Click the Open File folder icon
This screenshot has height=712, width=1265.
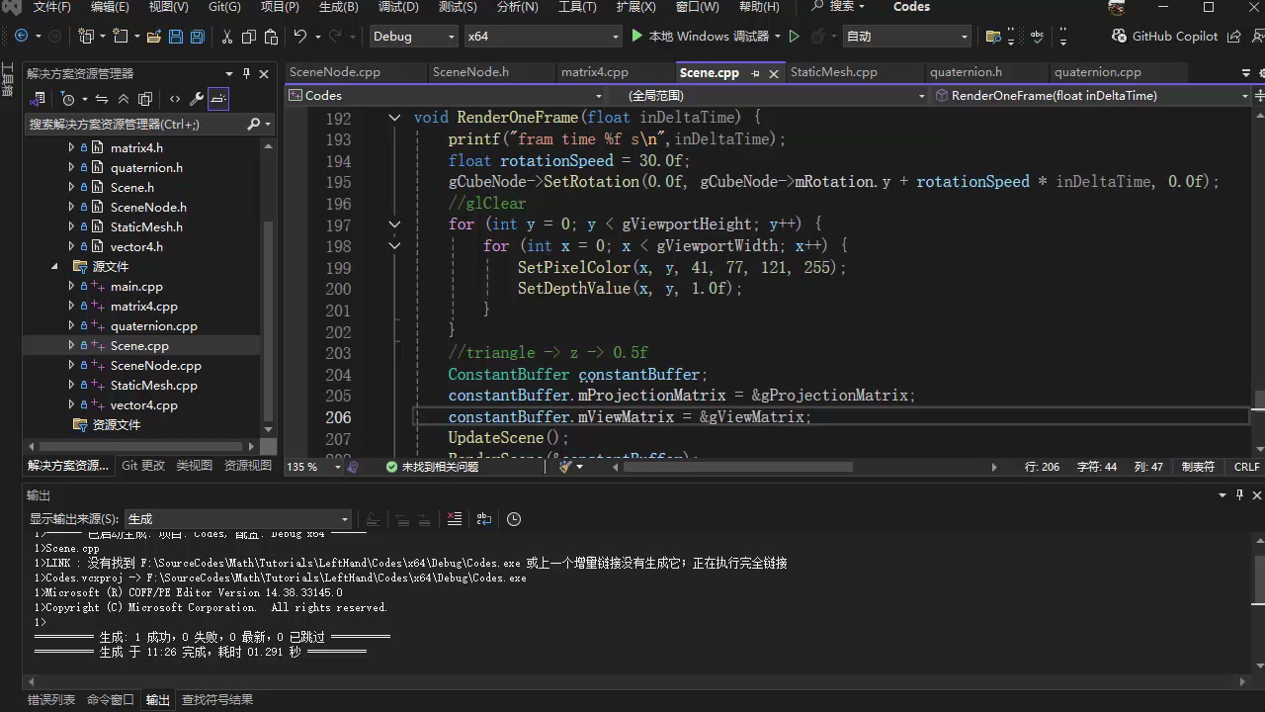click(153, 37)
